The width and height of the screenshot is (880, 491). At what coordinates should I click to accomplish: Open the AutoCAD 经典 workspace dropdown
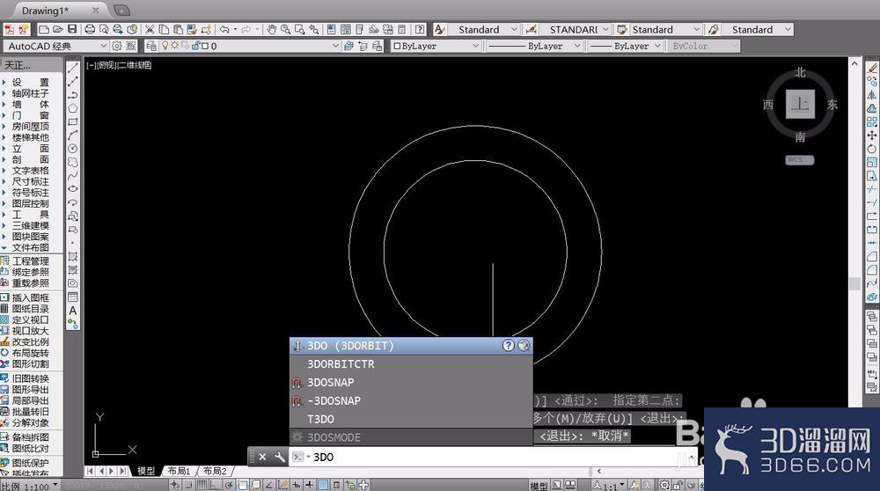click(56, 46)
